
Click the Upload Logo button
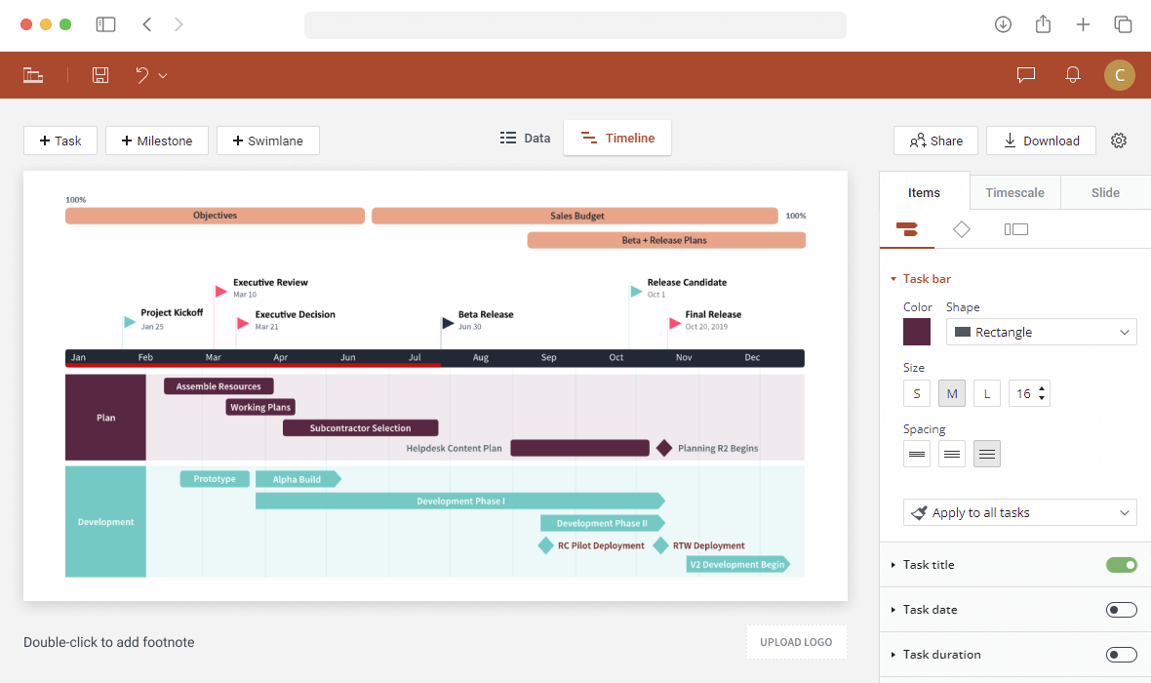pos(796,641)
